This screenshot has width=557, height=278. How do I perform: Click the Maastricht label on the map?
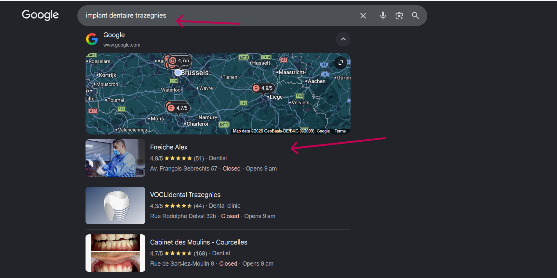coord(292,72)
